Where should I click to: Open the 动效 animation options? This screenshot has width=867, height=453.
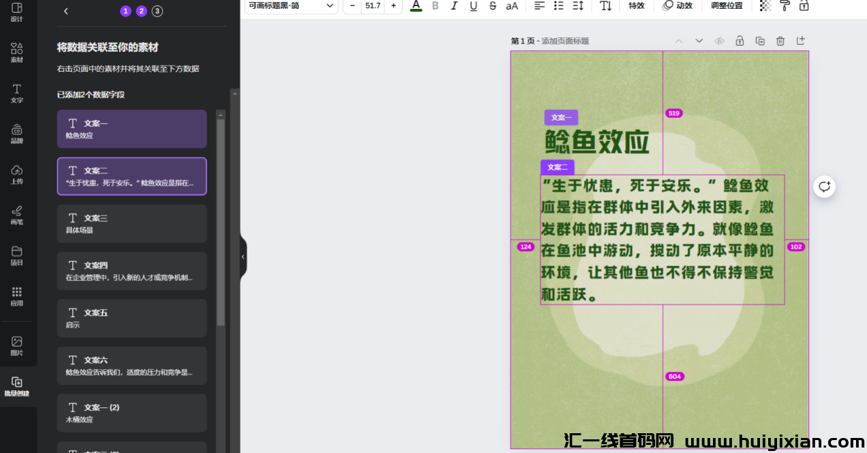[x=678, y=6]
